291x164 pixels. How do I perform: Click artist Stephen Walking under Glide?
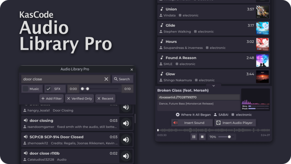177,32
